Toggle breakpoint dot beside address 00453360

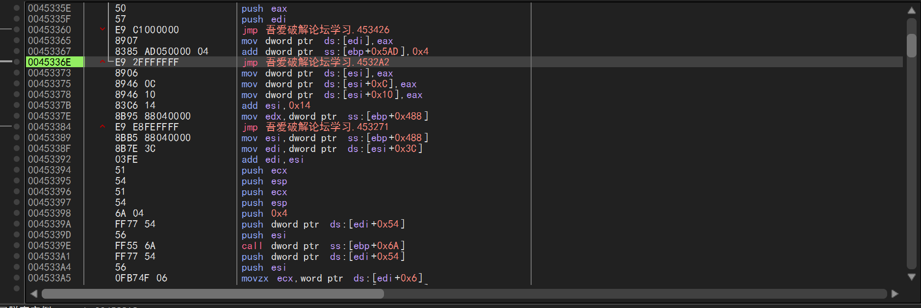point(17,30)
